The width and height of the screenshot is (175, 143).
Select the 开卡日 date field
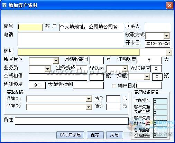click(x=157, y=44)
